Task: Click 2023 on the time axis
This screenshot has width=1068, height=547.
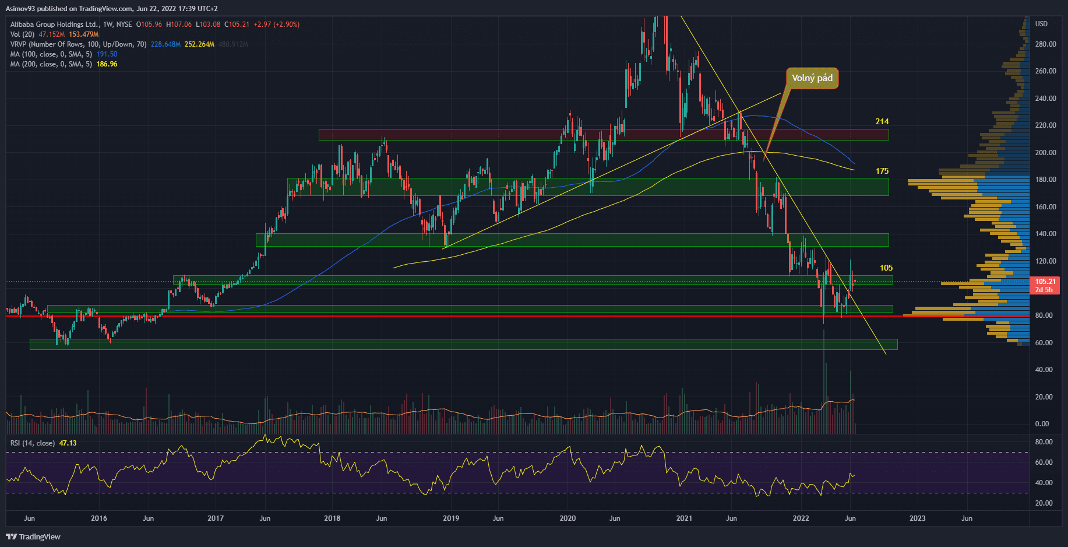Action: [x=917, y=518]
